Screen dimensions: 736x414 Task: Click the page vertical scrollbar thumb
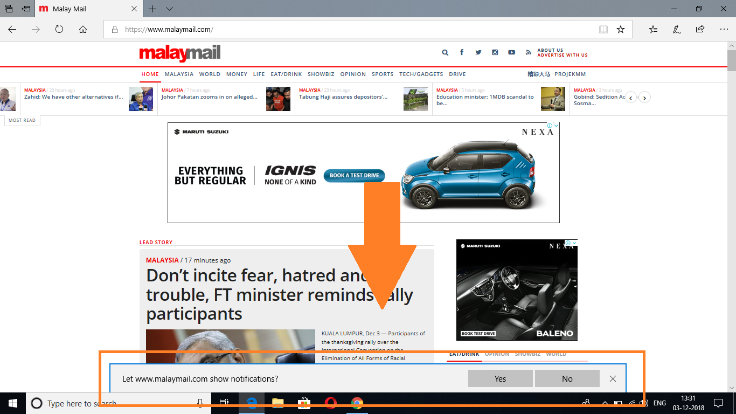(731, 60)
